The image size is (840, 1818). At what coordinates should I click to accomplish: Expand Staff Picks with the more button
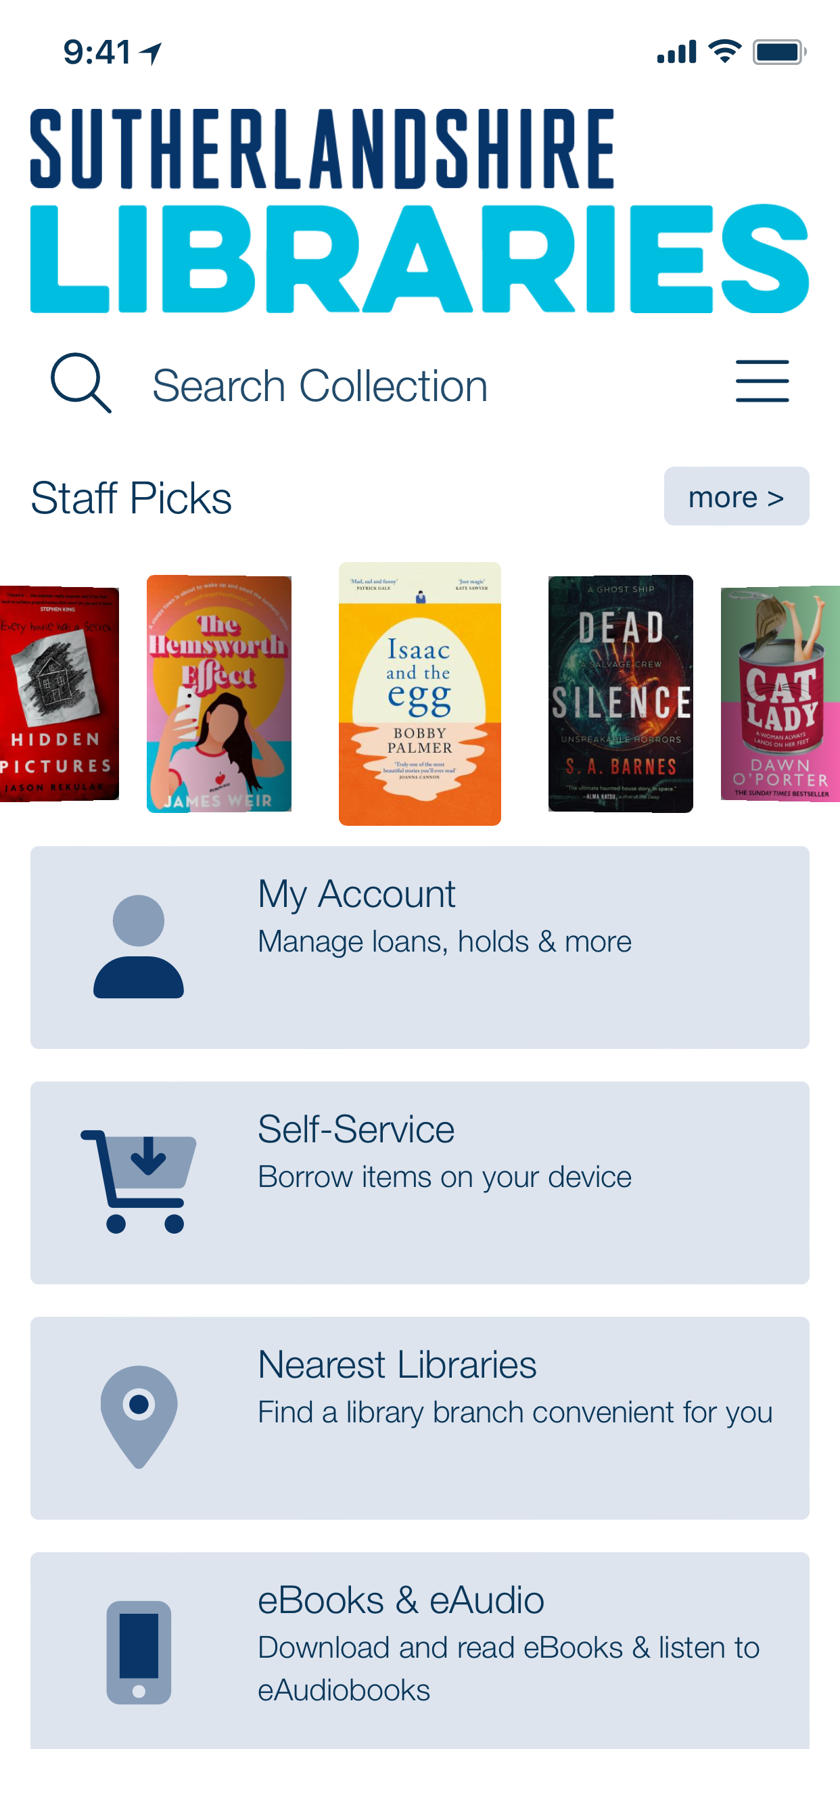tap(736, 496)
